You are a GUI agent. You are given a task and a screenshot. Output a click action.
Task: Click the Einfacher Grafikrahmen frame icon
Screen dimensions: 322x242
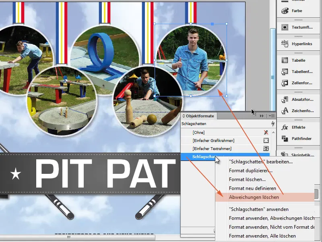[266, 140]
